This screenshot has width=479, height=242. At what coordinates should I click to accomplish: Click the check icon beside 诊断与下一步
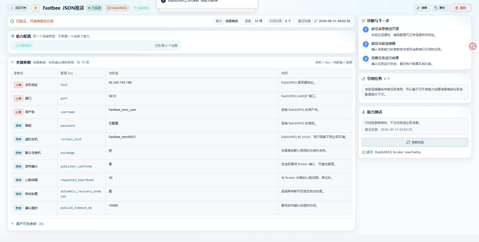(x=363, y=21)
